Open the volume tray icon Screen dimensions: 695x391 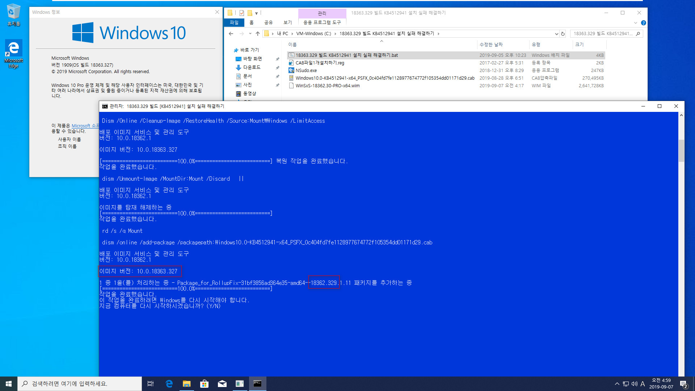634,384
